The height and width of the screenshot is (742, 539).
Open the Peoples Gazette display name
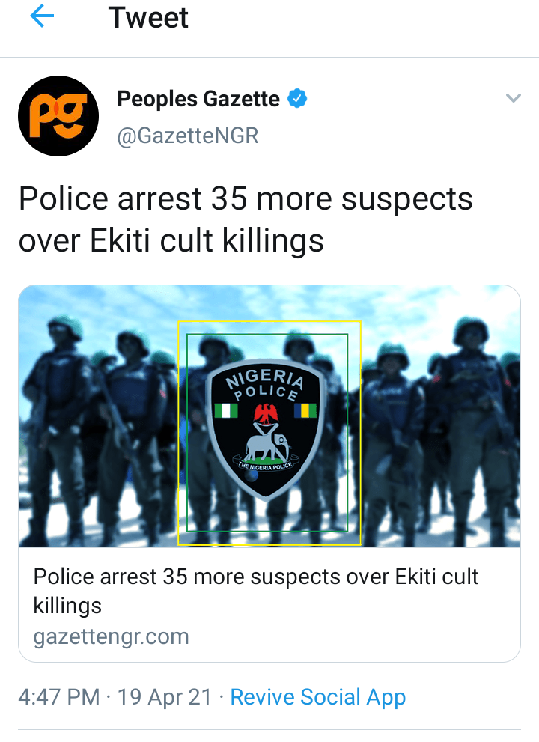point(198,99)
